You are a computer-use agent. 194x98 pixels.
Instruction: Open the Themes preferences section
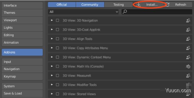[22, 13]
